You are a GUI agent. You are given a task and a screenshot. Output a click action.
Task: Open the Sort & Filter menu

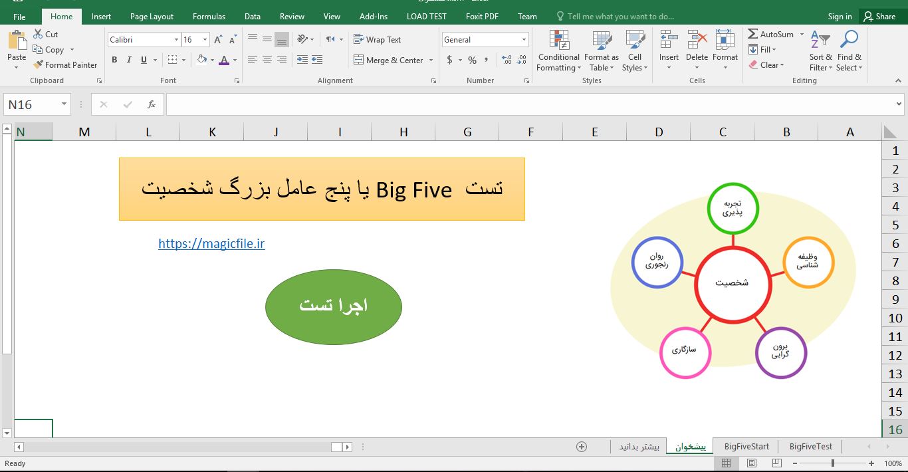(x=821, y=51)
